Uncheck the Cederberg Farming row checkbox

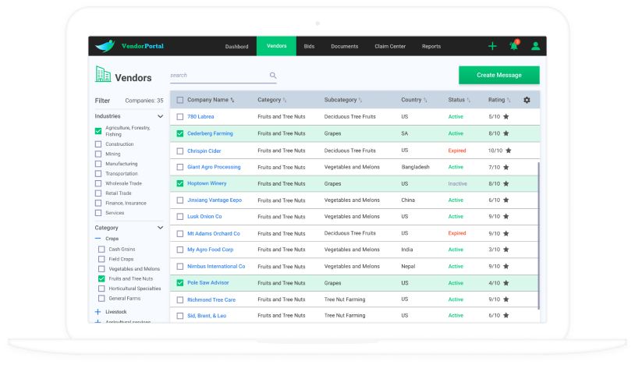pos(179,133)
